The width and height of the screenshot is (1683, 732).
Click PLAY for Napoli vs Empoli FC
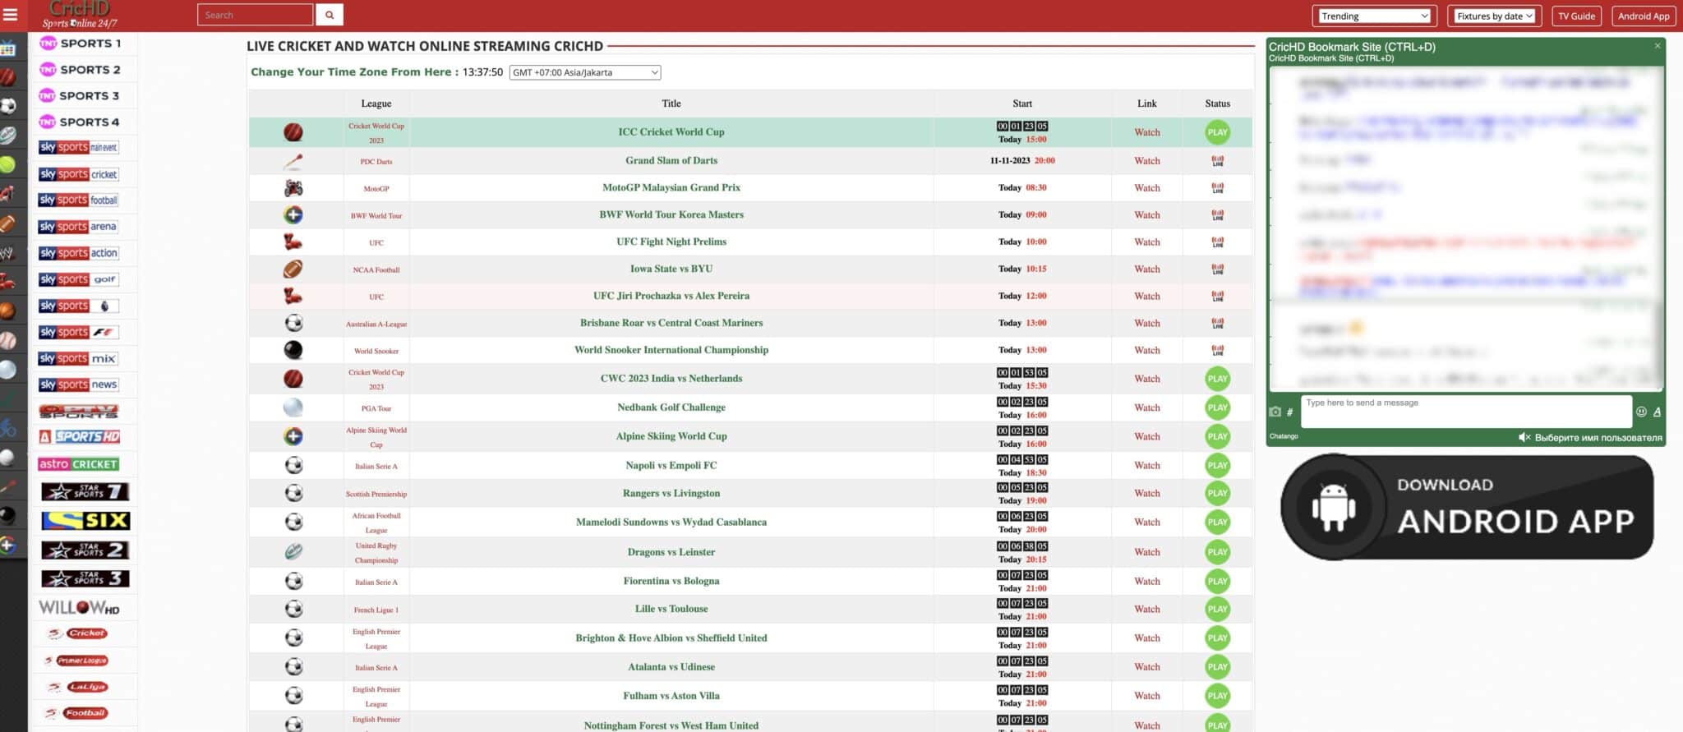(1217, 465)
